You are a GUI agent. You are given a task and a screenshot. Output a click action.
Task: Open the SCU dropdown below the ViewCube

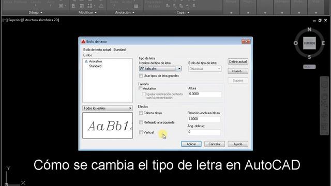point(309,67)
